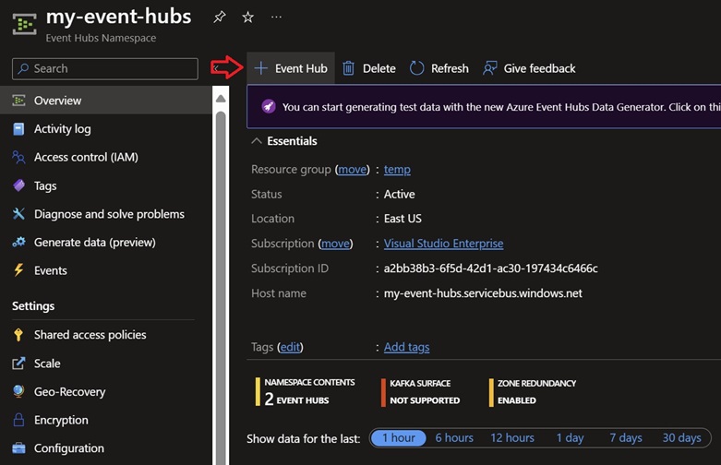Viewport: 721px width, 465px height.
Task: Click the Kafka Surface Not Supported tile
Action: (420, 392)
